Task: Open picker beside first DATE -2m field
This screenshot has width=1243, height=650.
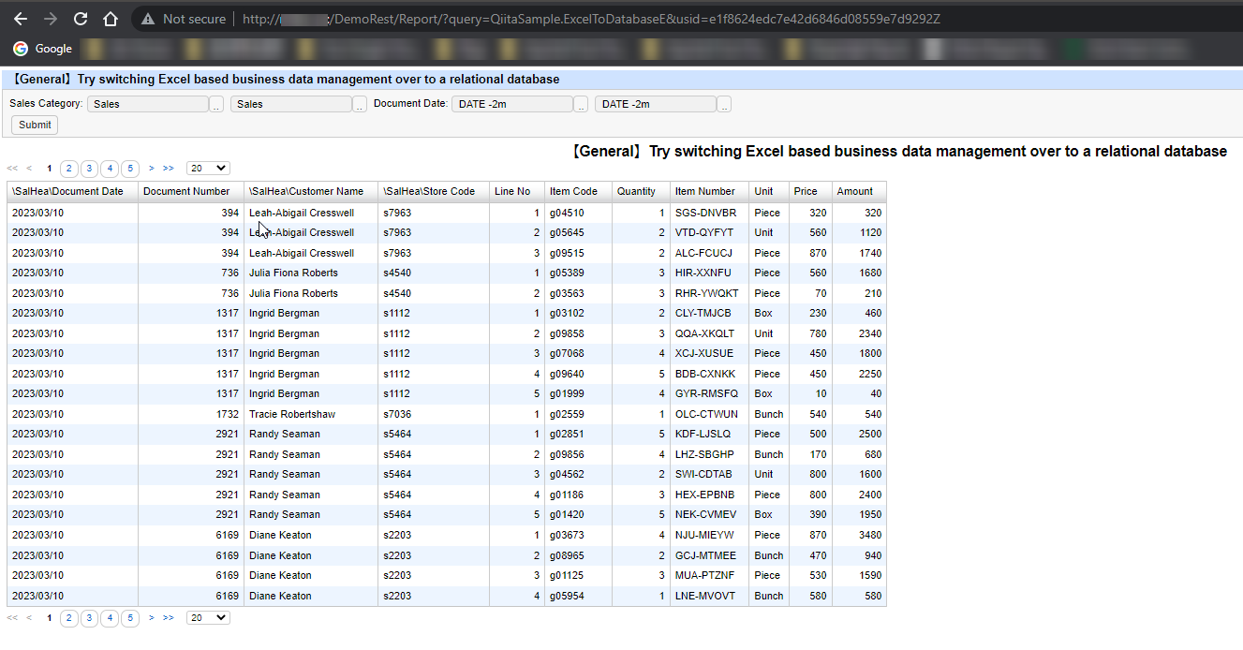Action: point(581,105)
